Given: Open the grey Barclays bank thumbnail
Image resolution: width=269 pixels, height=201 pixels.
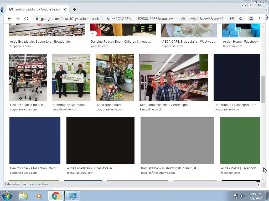Looking at the screenshot, I should (177, 141).
